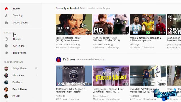Play the 13 Reasons Why announcement thumbnail
The width and height of the screenshot is (181, 102).
tap(74, 76)
